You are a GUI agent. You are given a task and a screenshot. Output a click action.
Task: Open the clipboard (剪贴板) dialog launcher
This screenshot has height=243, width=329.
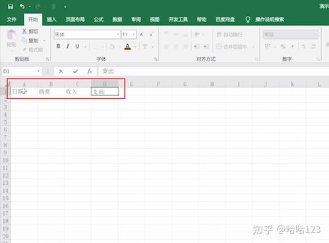(x=47, y=59)
